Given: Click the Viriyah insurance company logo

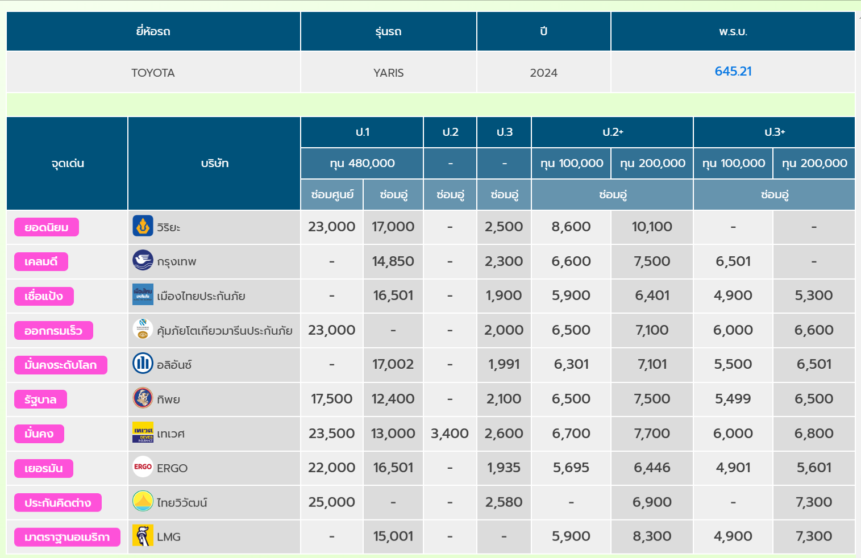Looking at the screenshot, I should click(x=143, y=226).
